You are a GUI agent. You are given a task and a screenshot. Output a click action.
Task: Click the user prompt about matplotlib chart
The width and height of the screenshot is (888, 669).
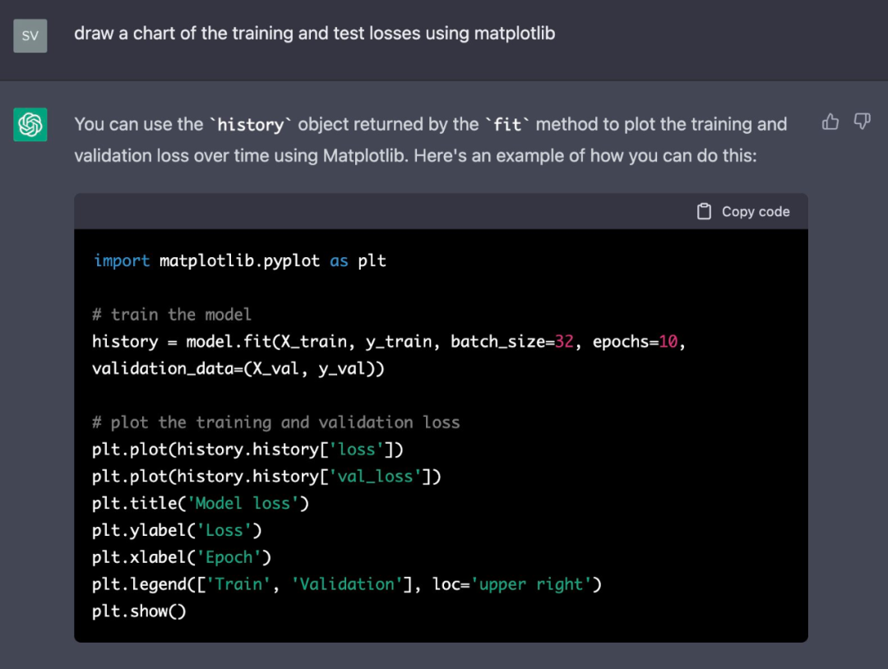[314, 34]
